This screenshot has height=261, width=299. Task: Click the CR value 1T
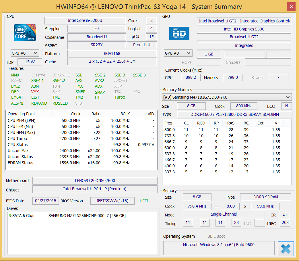285,214
